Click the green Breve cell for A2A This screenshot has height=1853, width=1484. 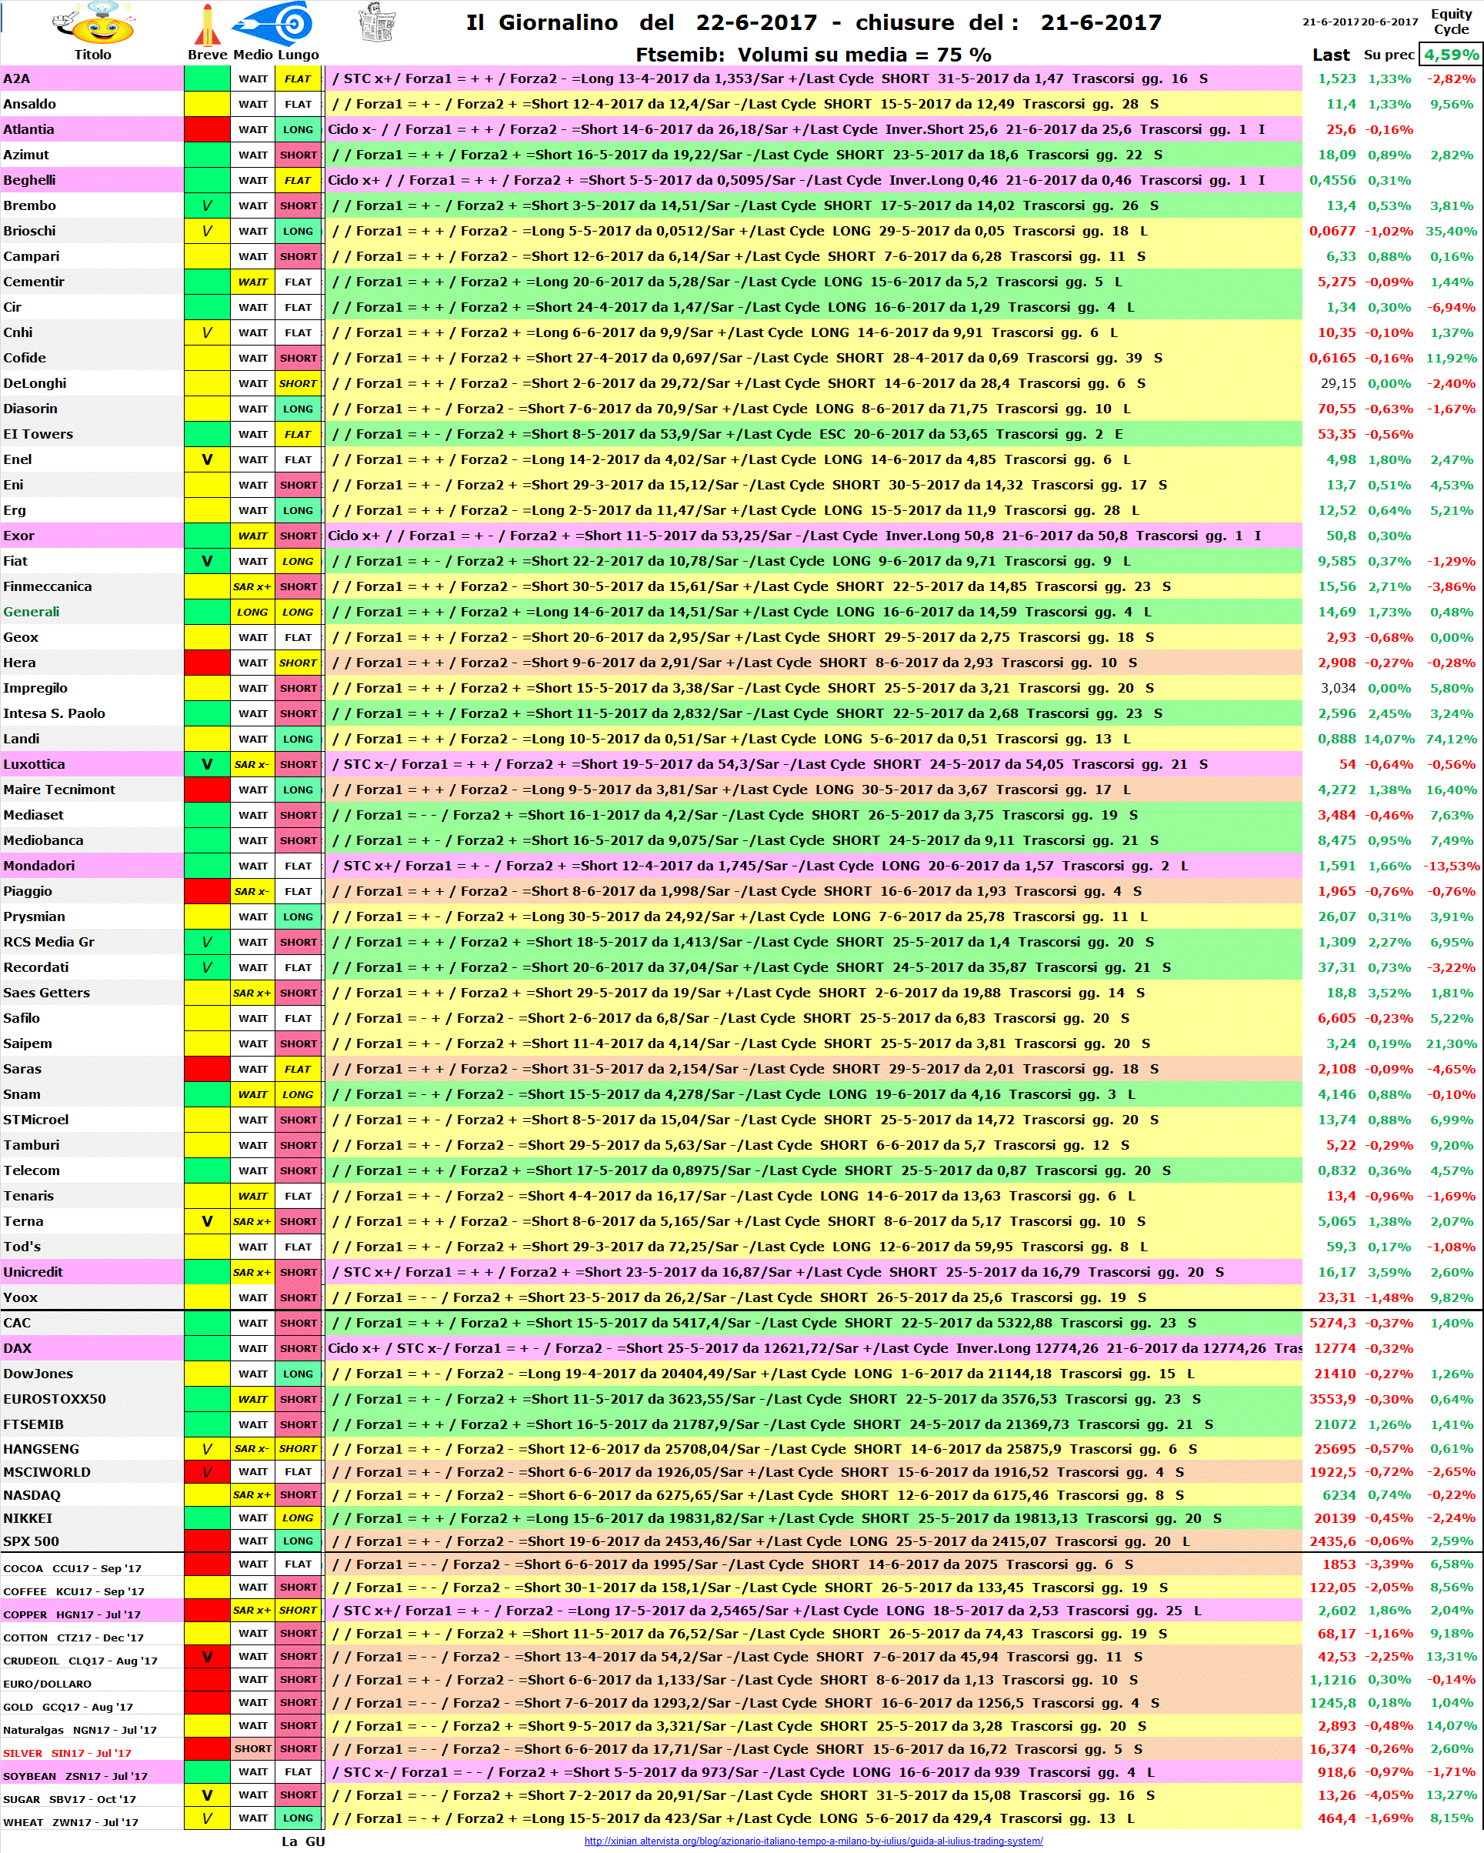tap(206, 79)
